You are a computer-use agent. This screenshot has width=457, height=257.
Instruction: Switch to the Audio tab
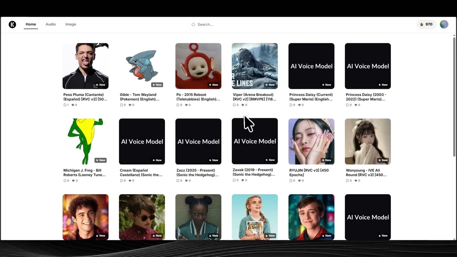[x=51, y=24]
